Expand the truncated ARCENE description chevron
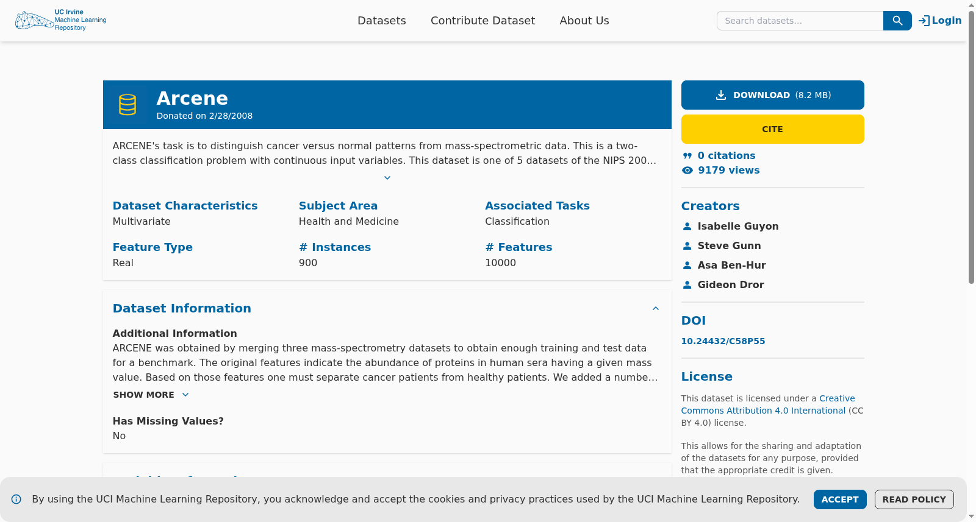The width and height of the screenshot is (976, 522). (387, 178)
